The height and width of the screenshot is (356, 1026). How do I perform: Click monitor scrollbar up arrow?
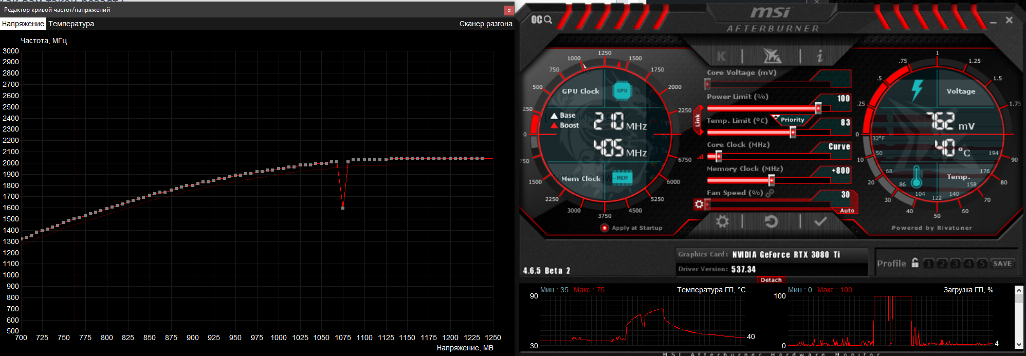tap(1019, 290)
